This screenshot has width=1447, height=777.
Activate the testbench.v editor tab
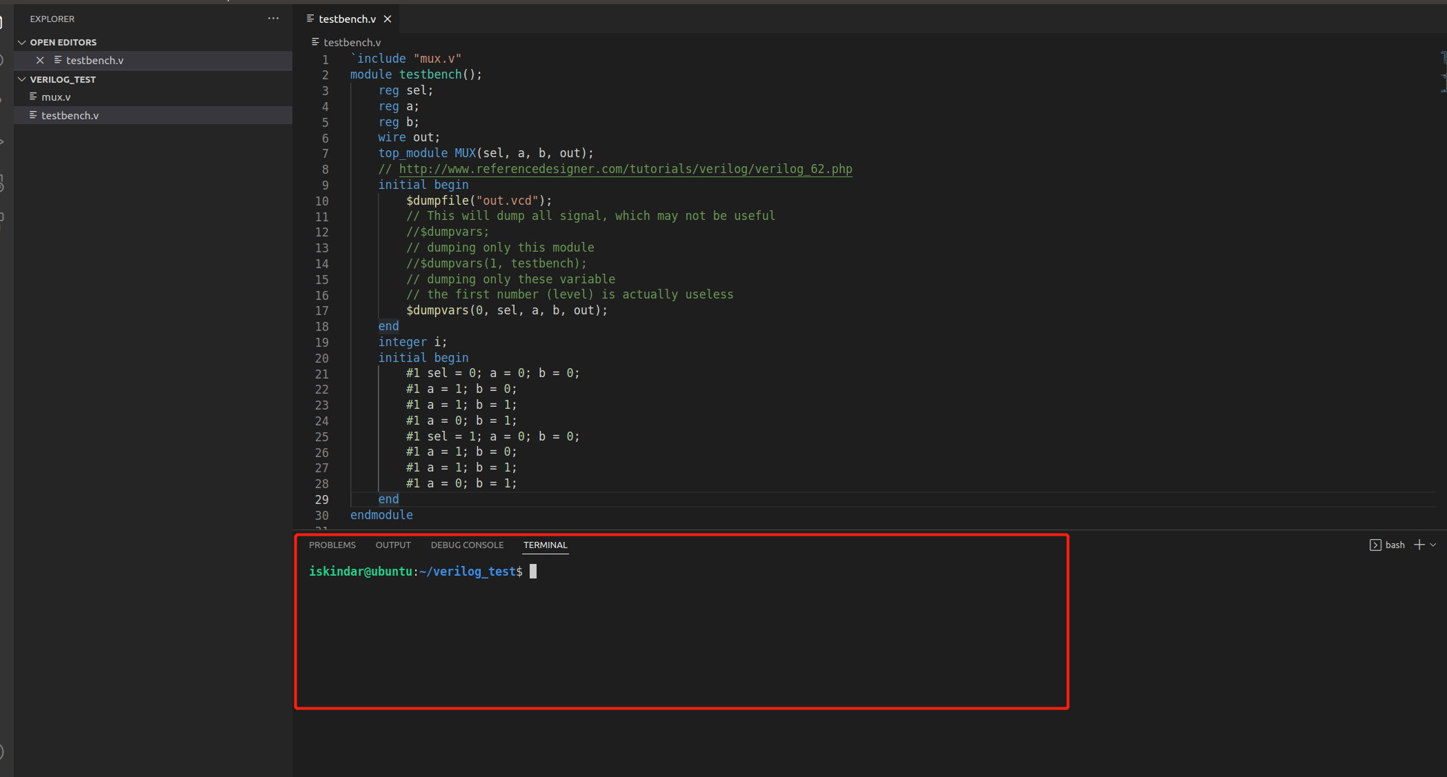point(347,19)
